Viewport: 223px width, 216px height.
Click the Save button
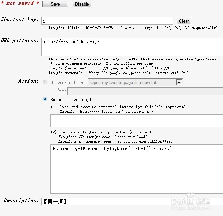pos(55,4)
